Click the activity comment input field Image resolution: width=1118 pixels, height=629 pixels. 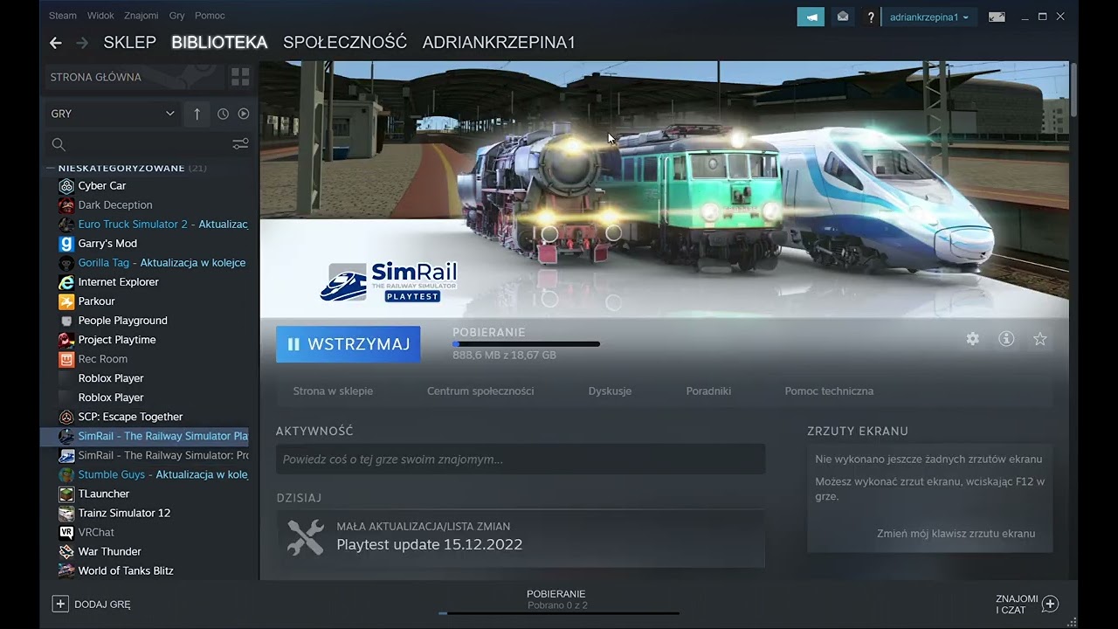pyautogui.click(x=521, y=460)
